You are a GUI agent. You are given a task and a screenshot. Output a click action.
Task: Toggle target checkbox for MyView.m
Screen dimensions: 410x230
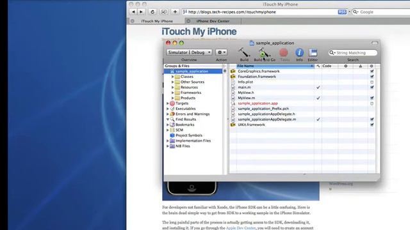[x=372, y=98]
